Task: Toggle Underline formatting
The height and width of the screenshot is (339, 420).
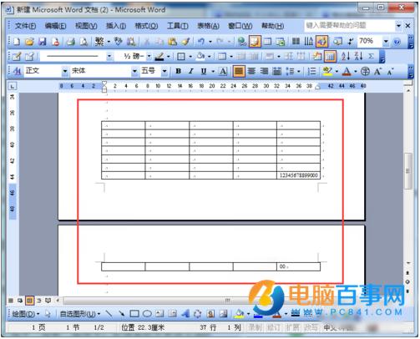Action: click(204, 71)
